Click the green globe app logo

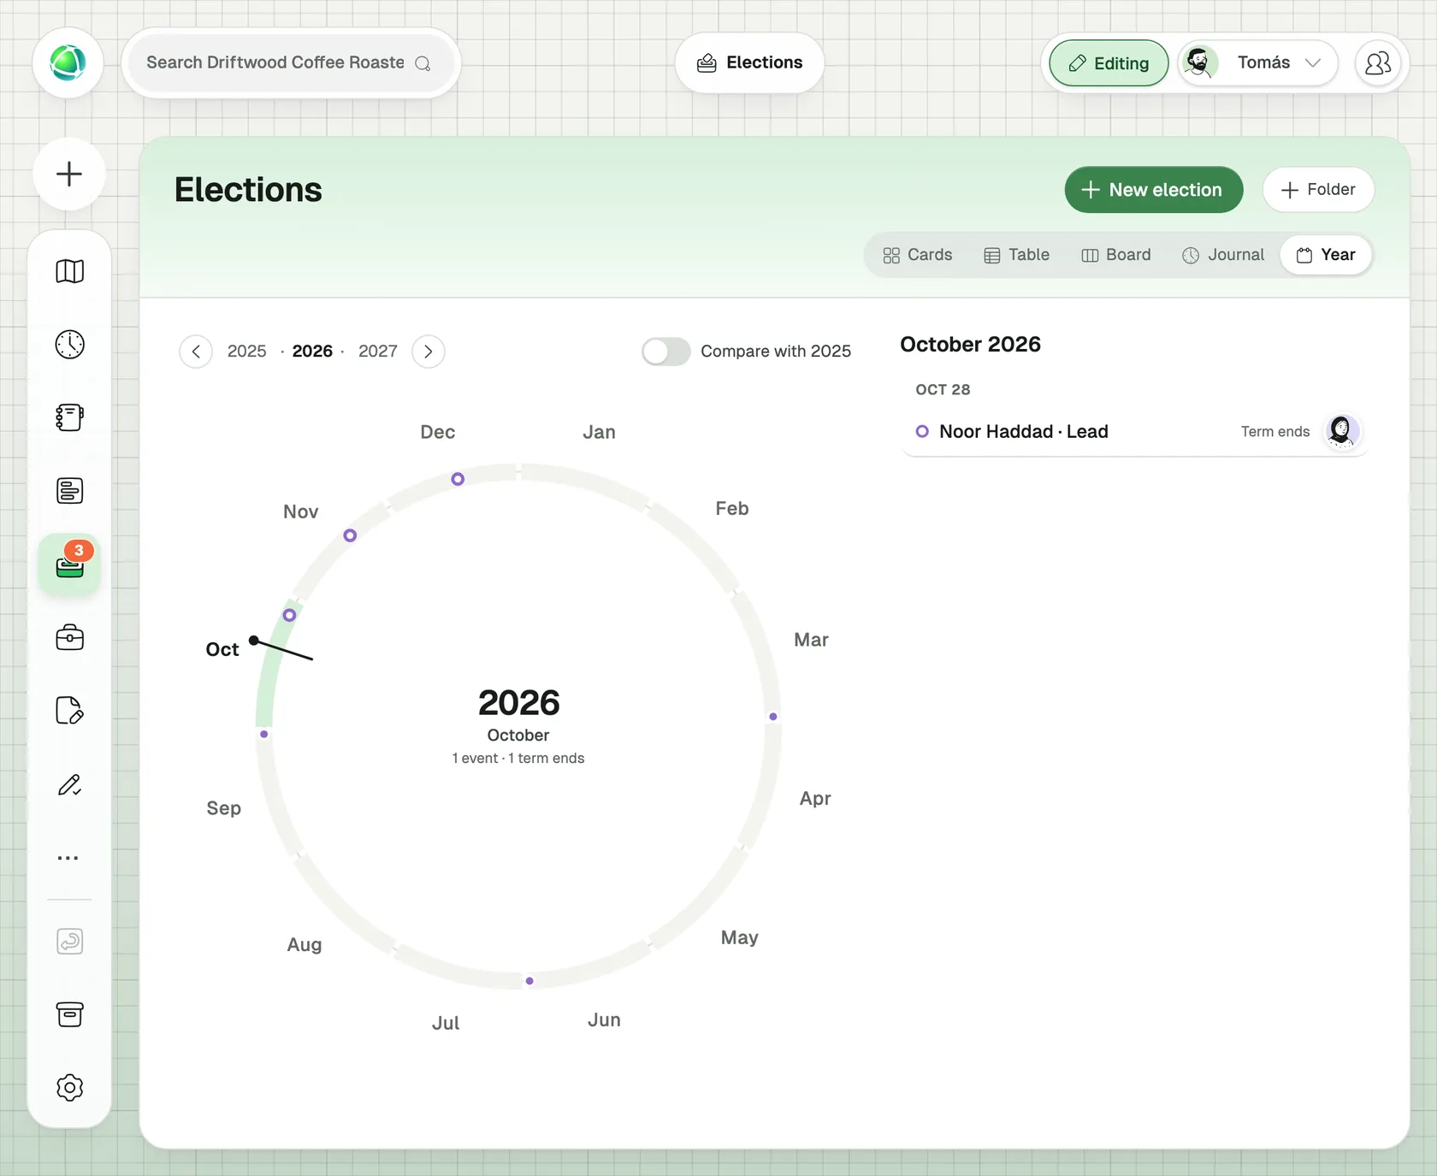point(68,62)
